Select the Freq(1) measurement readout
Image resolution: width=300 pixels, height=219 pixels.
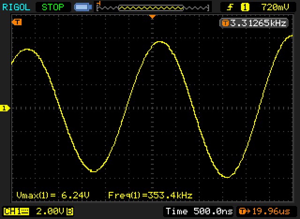150,195
